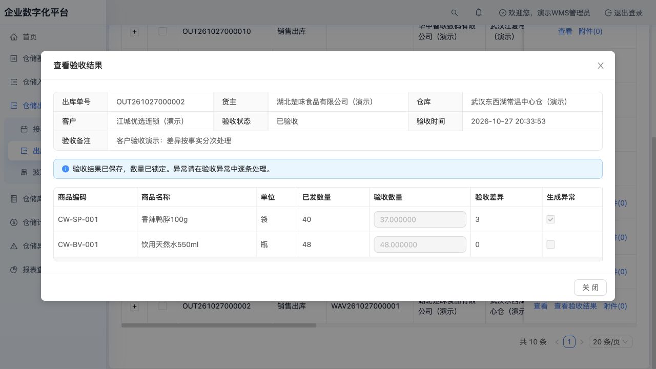Click the 企业数字化平台 title

click(36, 13)
